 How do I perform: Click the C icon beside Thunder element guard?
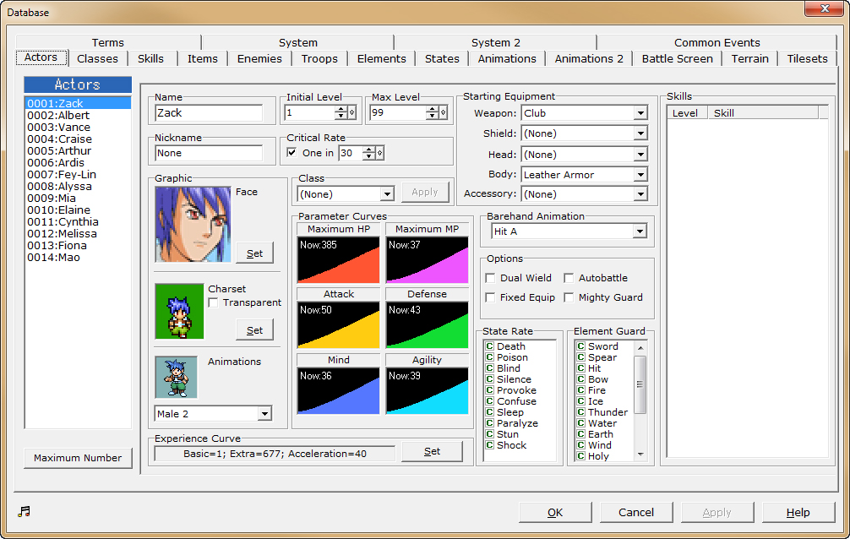pyautogui.click(x=580, y=412)
